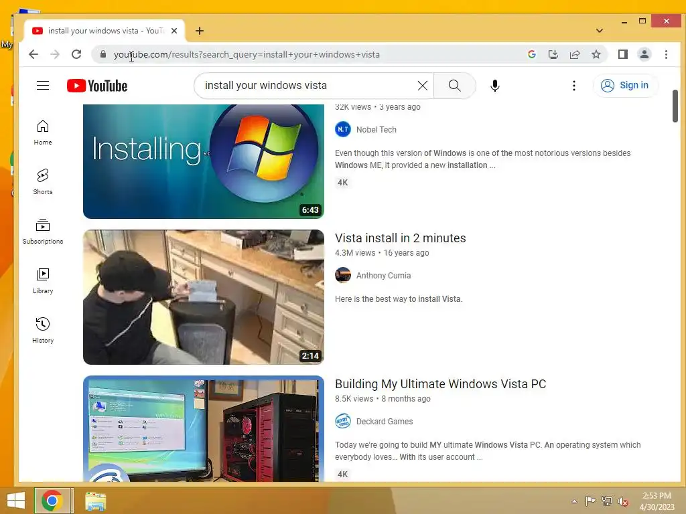Click the 'Here is the best way to install Vista.' description
Image resolution: width=686 pixels, height=514 pixels.
399,299
